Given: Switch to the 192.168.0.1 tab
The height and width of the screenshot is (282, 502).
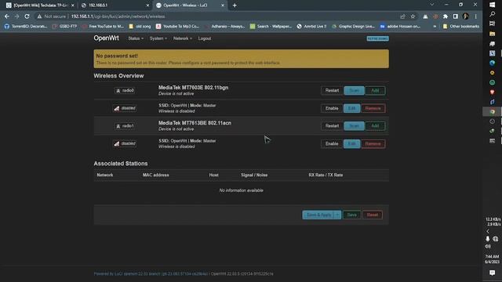Looking at the screenshot, I should tap(115, 5).
